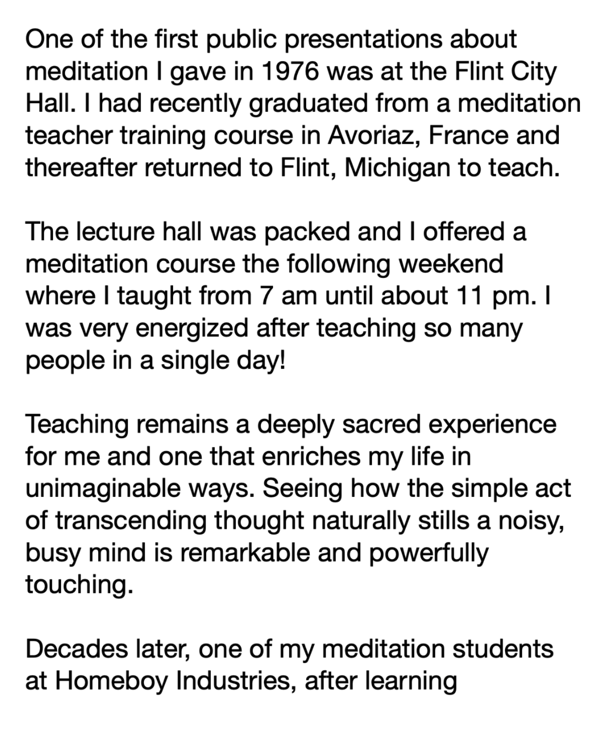Click the word "Michigan" in the text
595x747 pixels.
(x=397, y=169)
